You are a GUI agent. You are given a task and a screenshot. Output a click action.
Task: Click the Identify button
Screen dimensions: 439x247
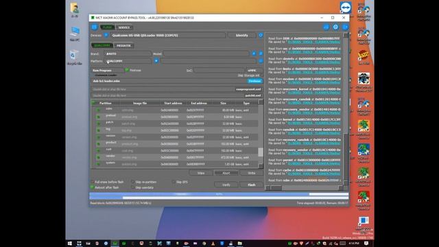(x=241, y=36)
